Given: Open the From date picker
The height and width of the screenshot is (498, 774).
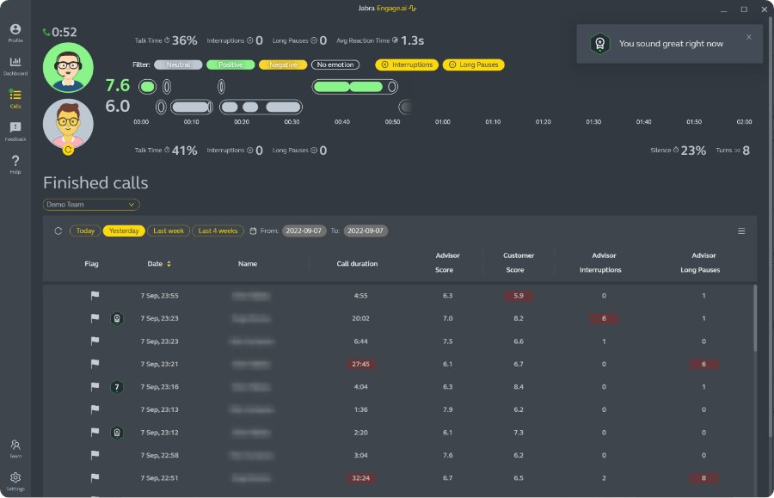Looking at the screenshot, I should (x=304, y=231).
